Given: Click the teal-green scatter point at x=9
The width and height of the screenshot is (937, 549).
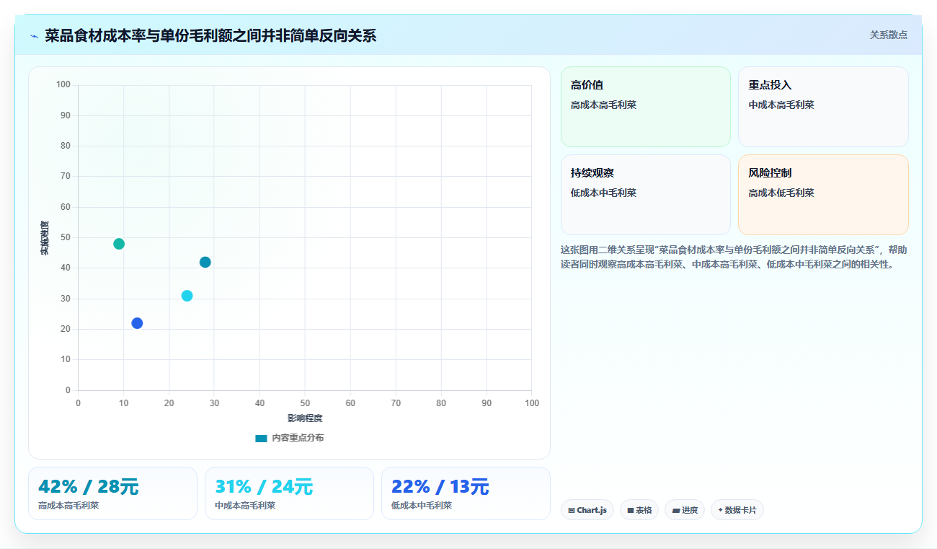Looking at the screenshot, I should pyautogui.click(x=119, y=244).
